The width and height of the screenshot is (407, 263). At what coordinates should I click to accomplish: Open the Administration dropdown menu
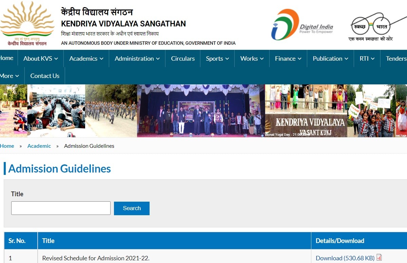(137, 59)
